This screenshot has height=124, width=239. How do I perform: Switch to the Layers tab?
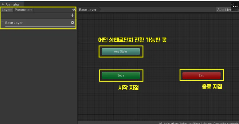[x=7, y=10]
